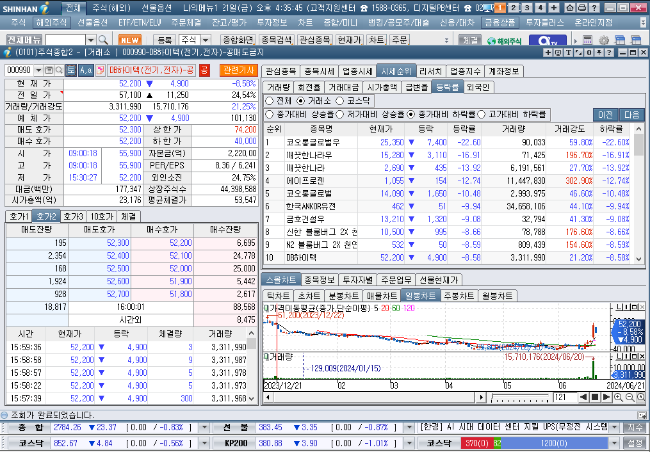The height and width of the screenshot is (452, 650).
Task: Click the plus icon in inner window title bar
Action: [x=548, y=52]
